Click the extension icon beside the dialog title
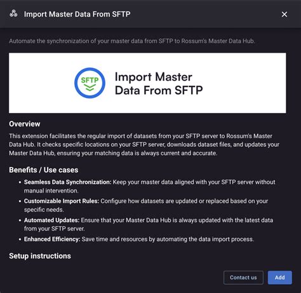Image resolution: width=301 pixels, height=293 pixels. 13,14
